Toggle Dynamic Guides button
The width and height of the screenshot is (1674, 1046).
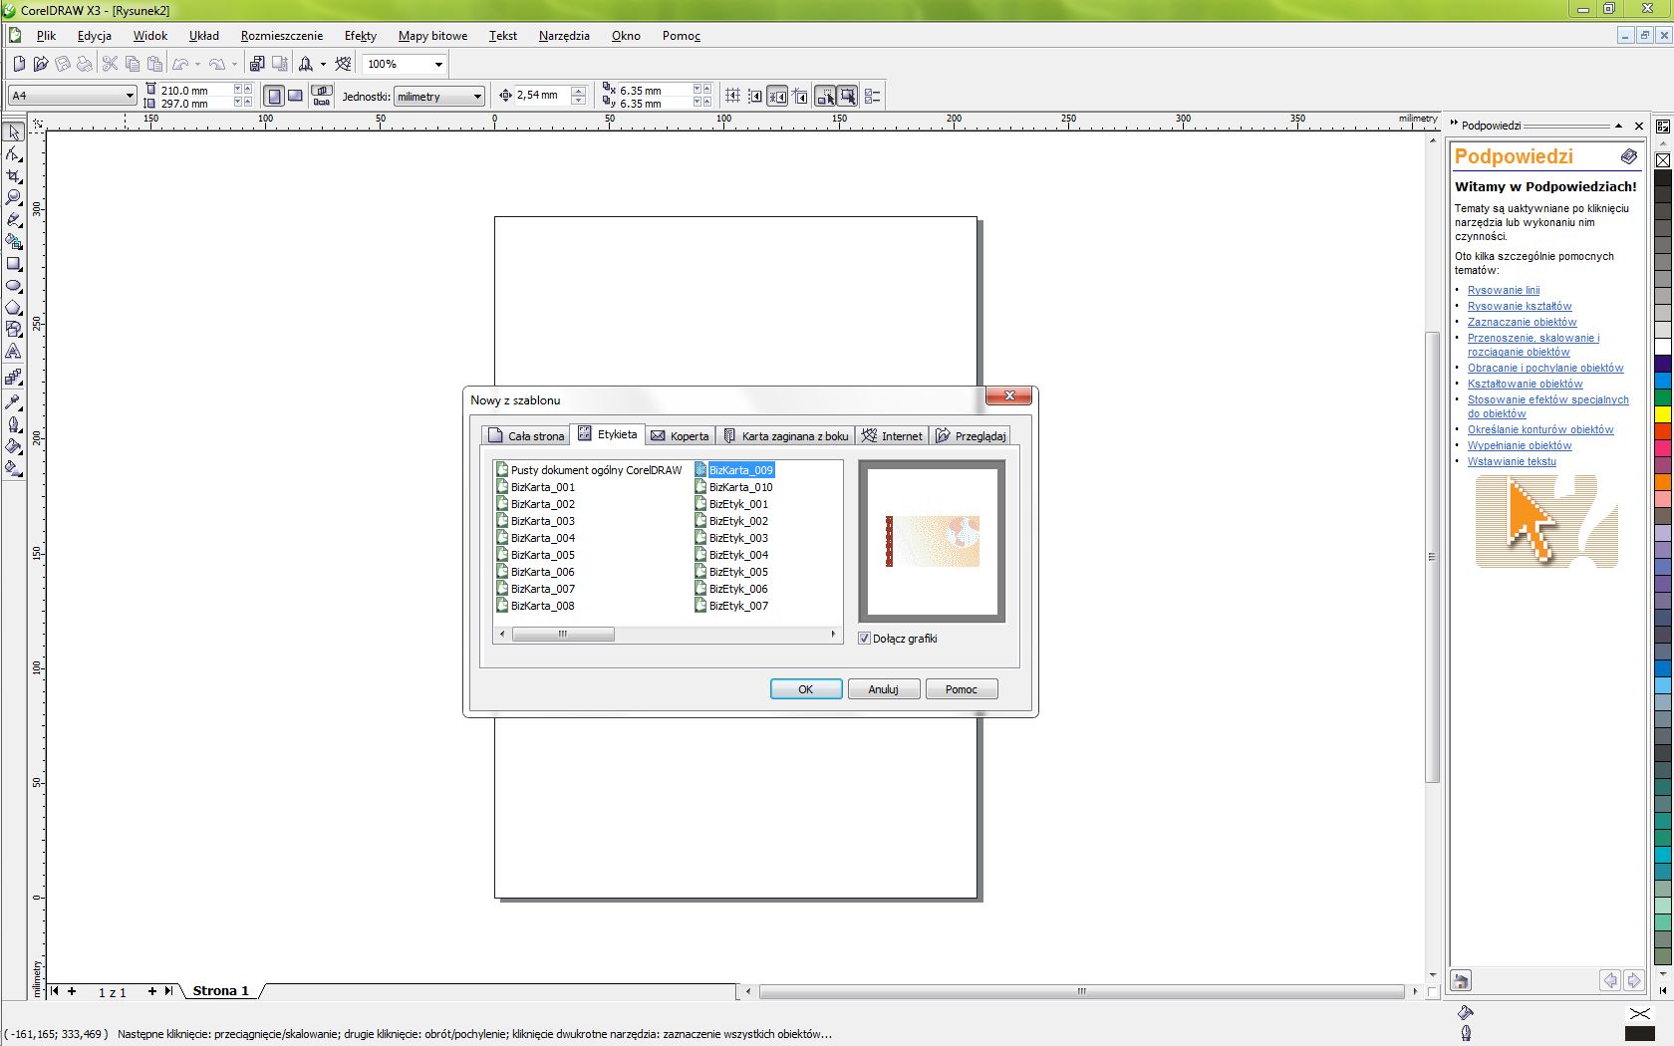[x=800, y=96]
